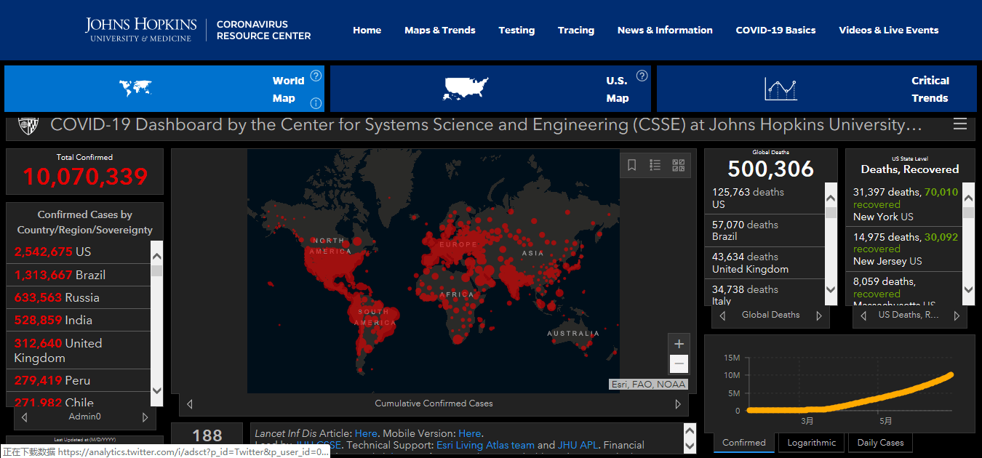The height and width of the screenshot is (458, 982).
Task: Switch to the U.S. Map tab
Action: [490, 89]
